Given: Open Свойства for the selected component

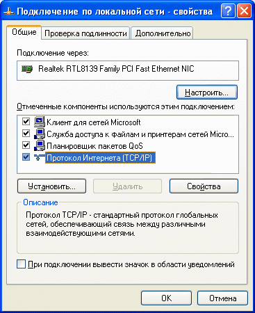Looking at the screenshot, I should coord(204,186).
